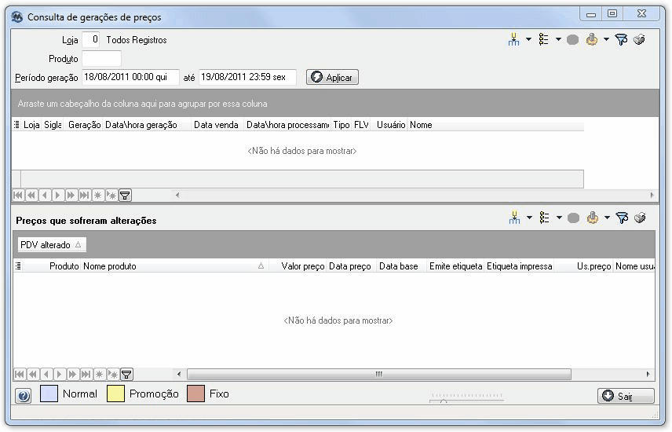
Task: Click the Aplicar button
Action: pyautogui.click(x=332, y=77)
